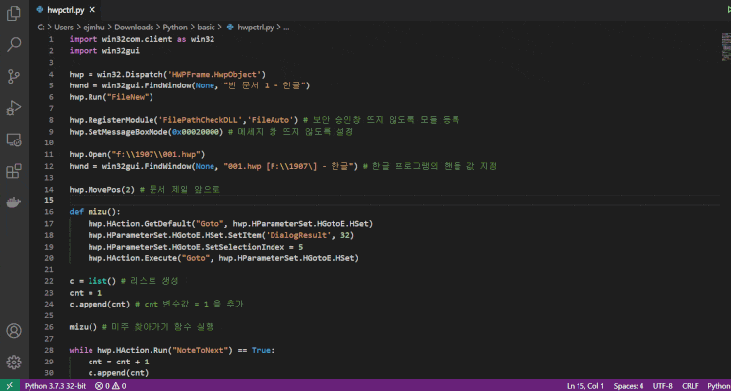The width and height of the screenshot is (731, 391).
Task: Change indentation via Spaces: 4
Action: [x=629, y=386]
